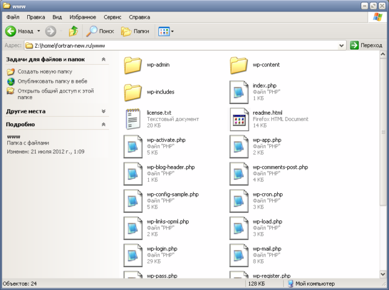Open the Views dropdown arrow
Screen dimensions: 389x290
pos(172,31)
